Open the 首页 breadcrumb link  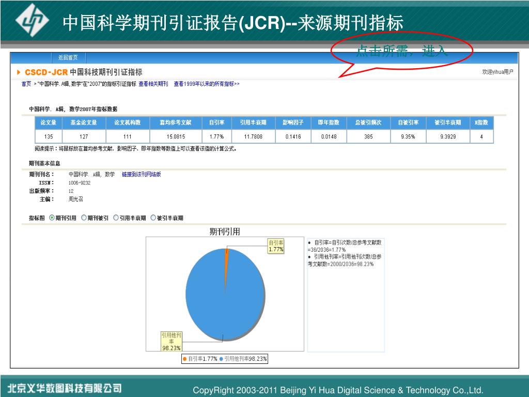coord(26,84)
